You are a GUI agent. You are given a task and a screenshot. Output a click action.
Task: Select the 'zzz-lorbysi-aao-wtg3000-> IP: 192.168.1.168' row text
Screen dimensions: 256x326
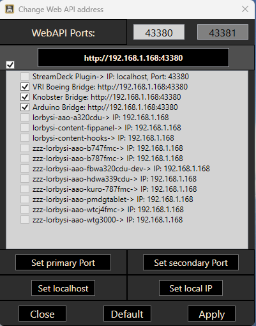click(108, 220)
